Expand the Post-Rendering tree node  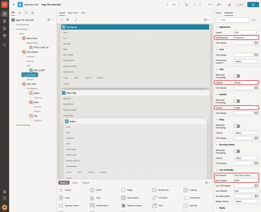[13, 125]
